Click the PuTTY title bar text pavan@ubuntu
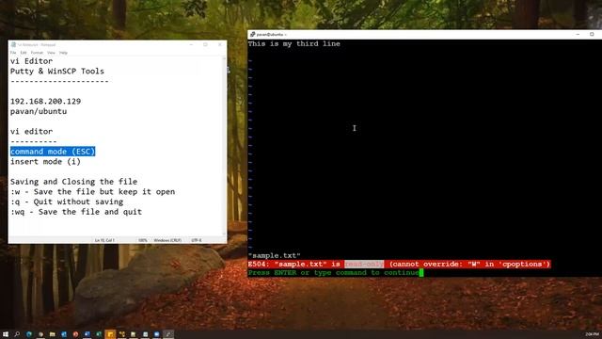 pyautogui.click(x=270, y=34)
